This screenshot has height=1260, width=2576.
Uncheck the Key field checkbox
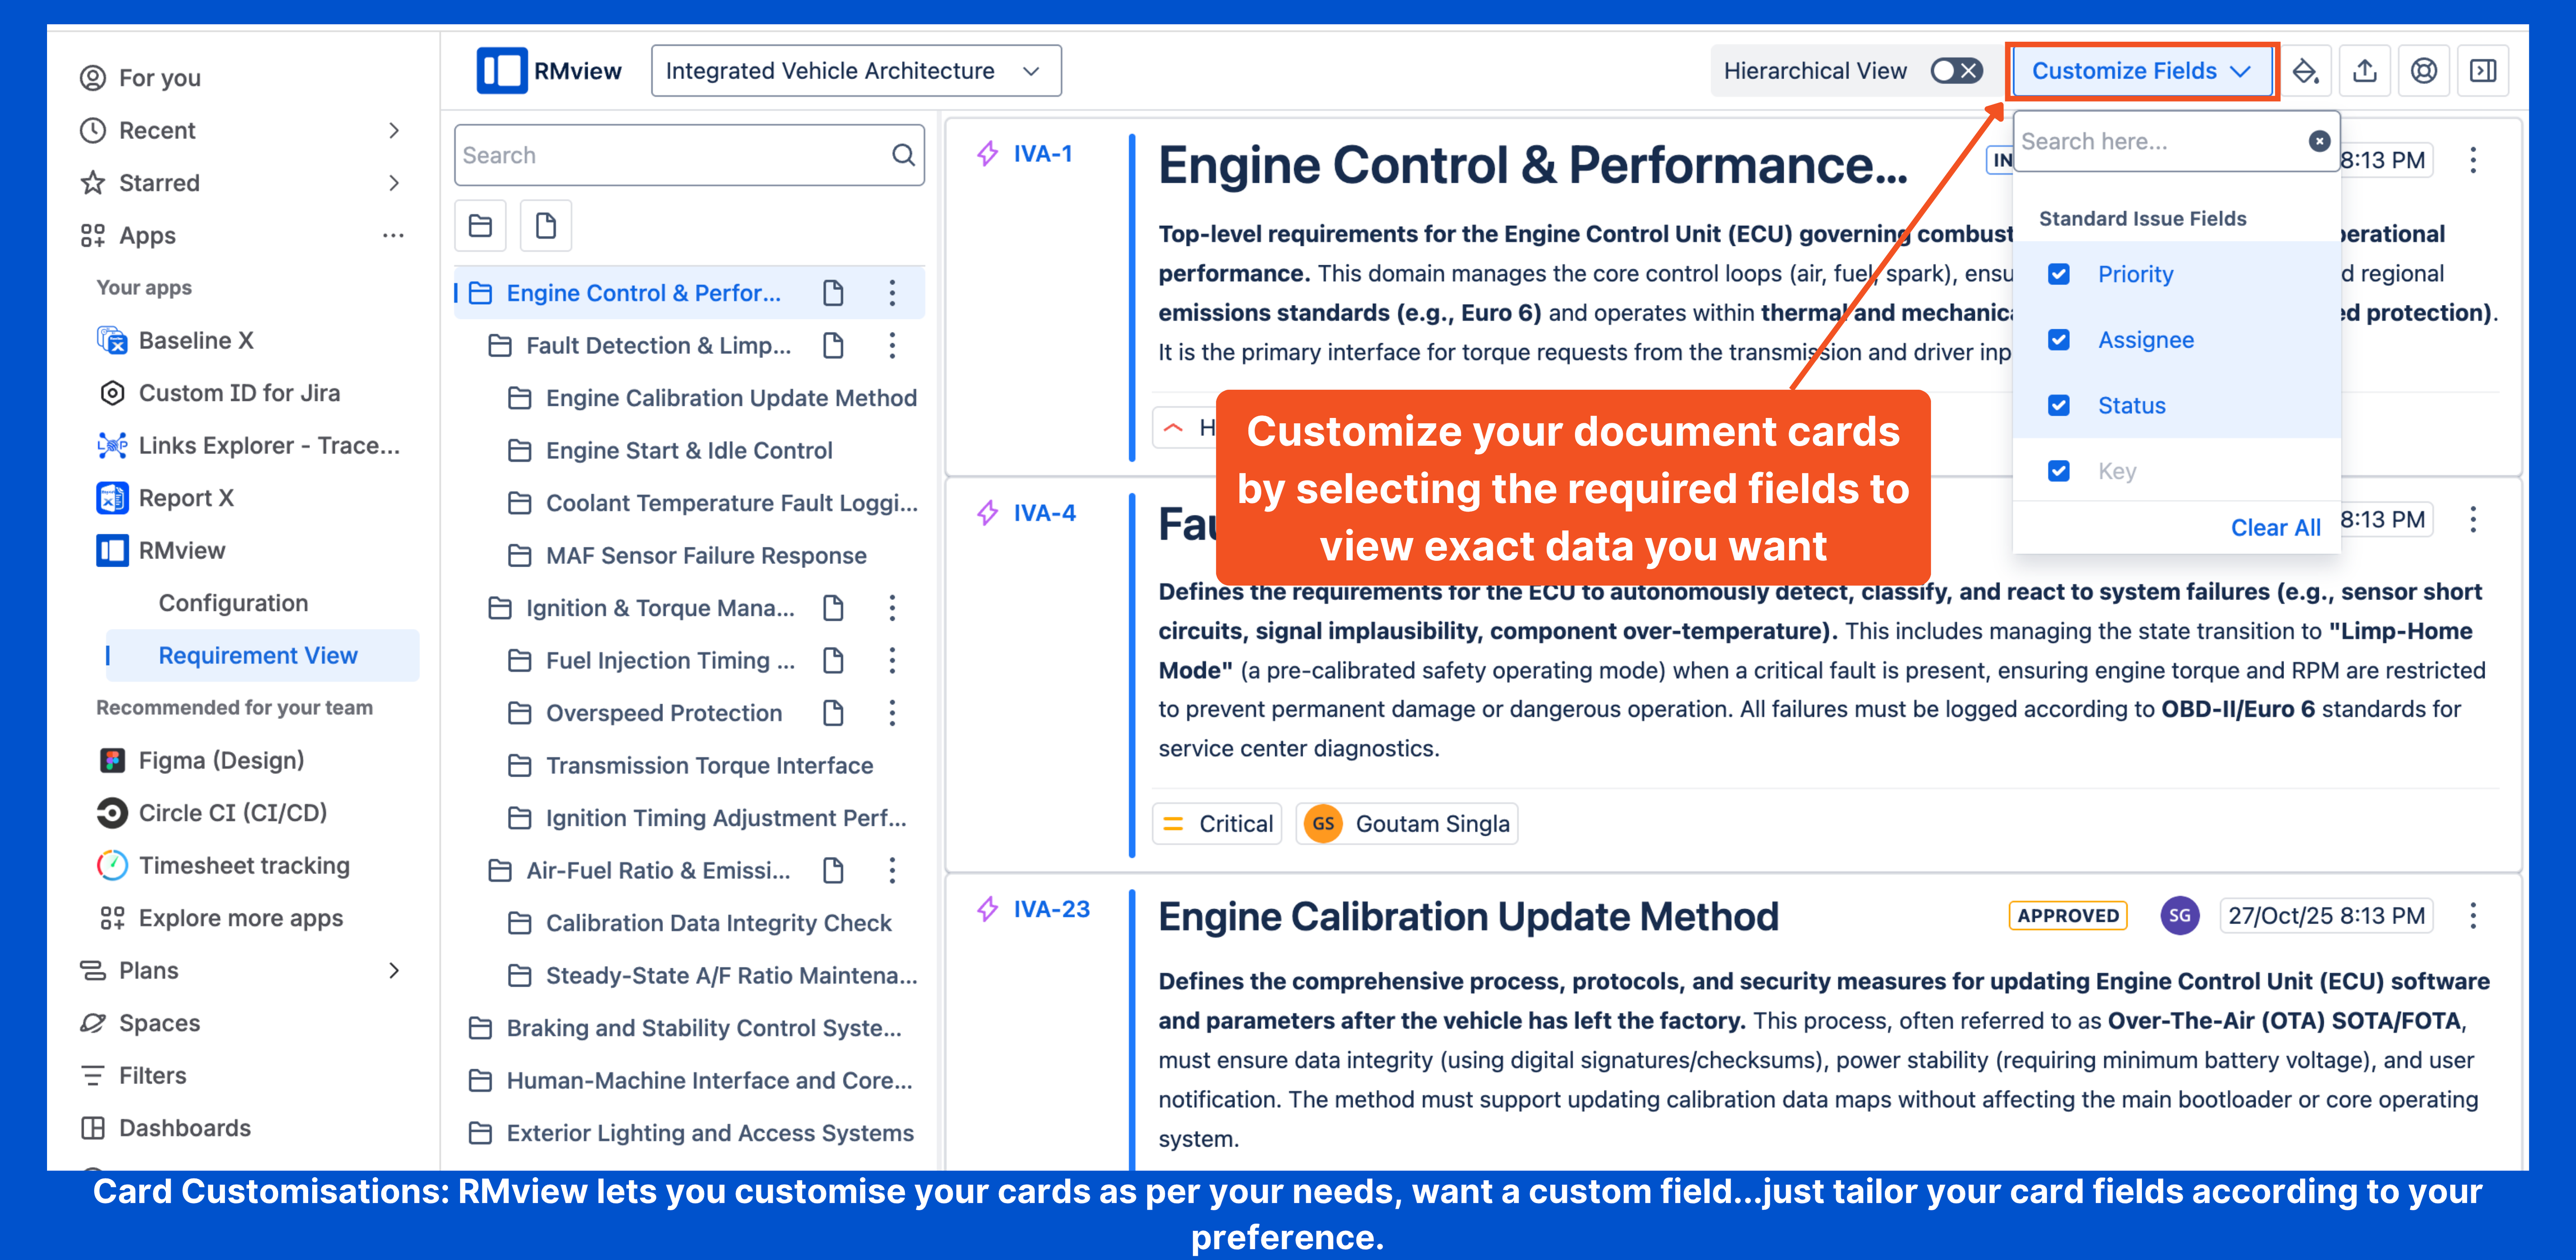coord(2058,471)
